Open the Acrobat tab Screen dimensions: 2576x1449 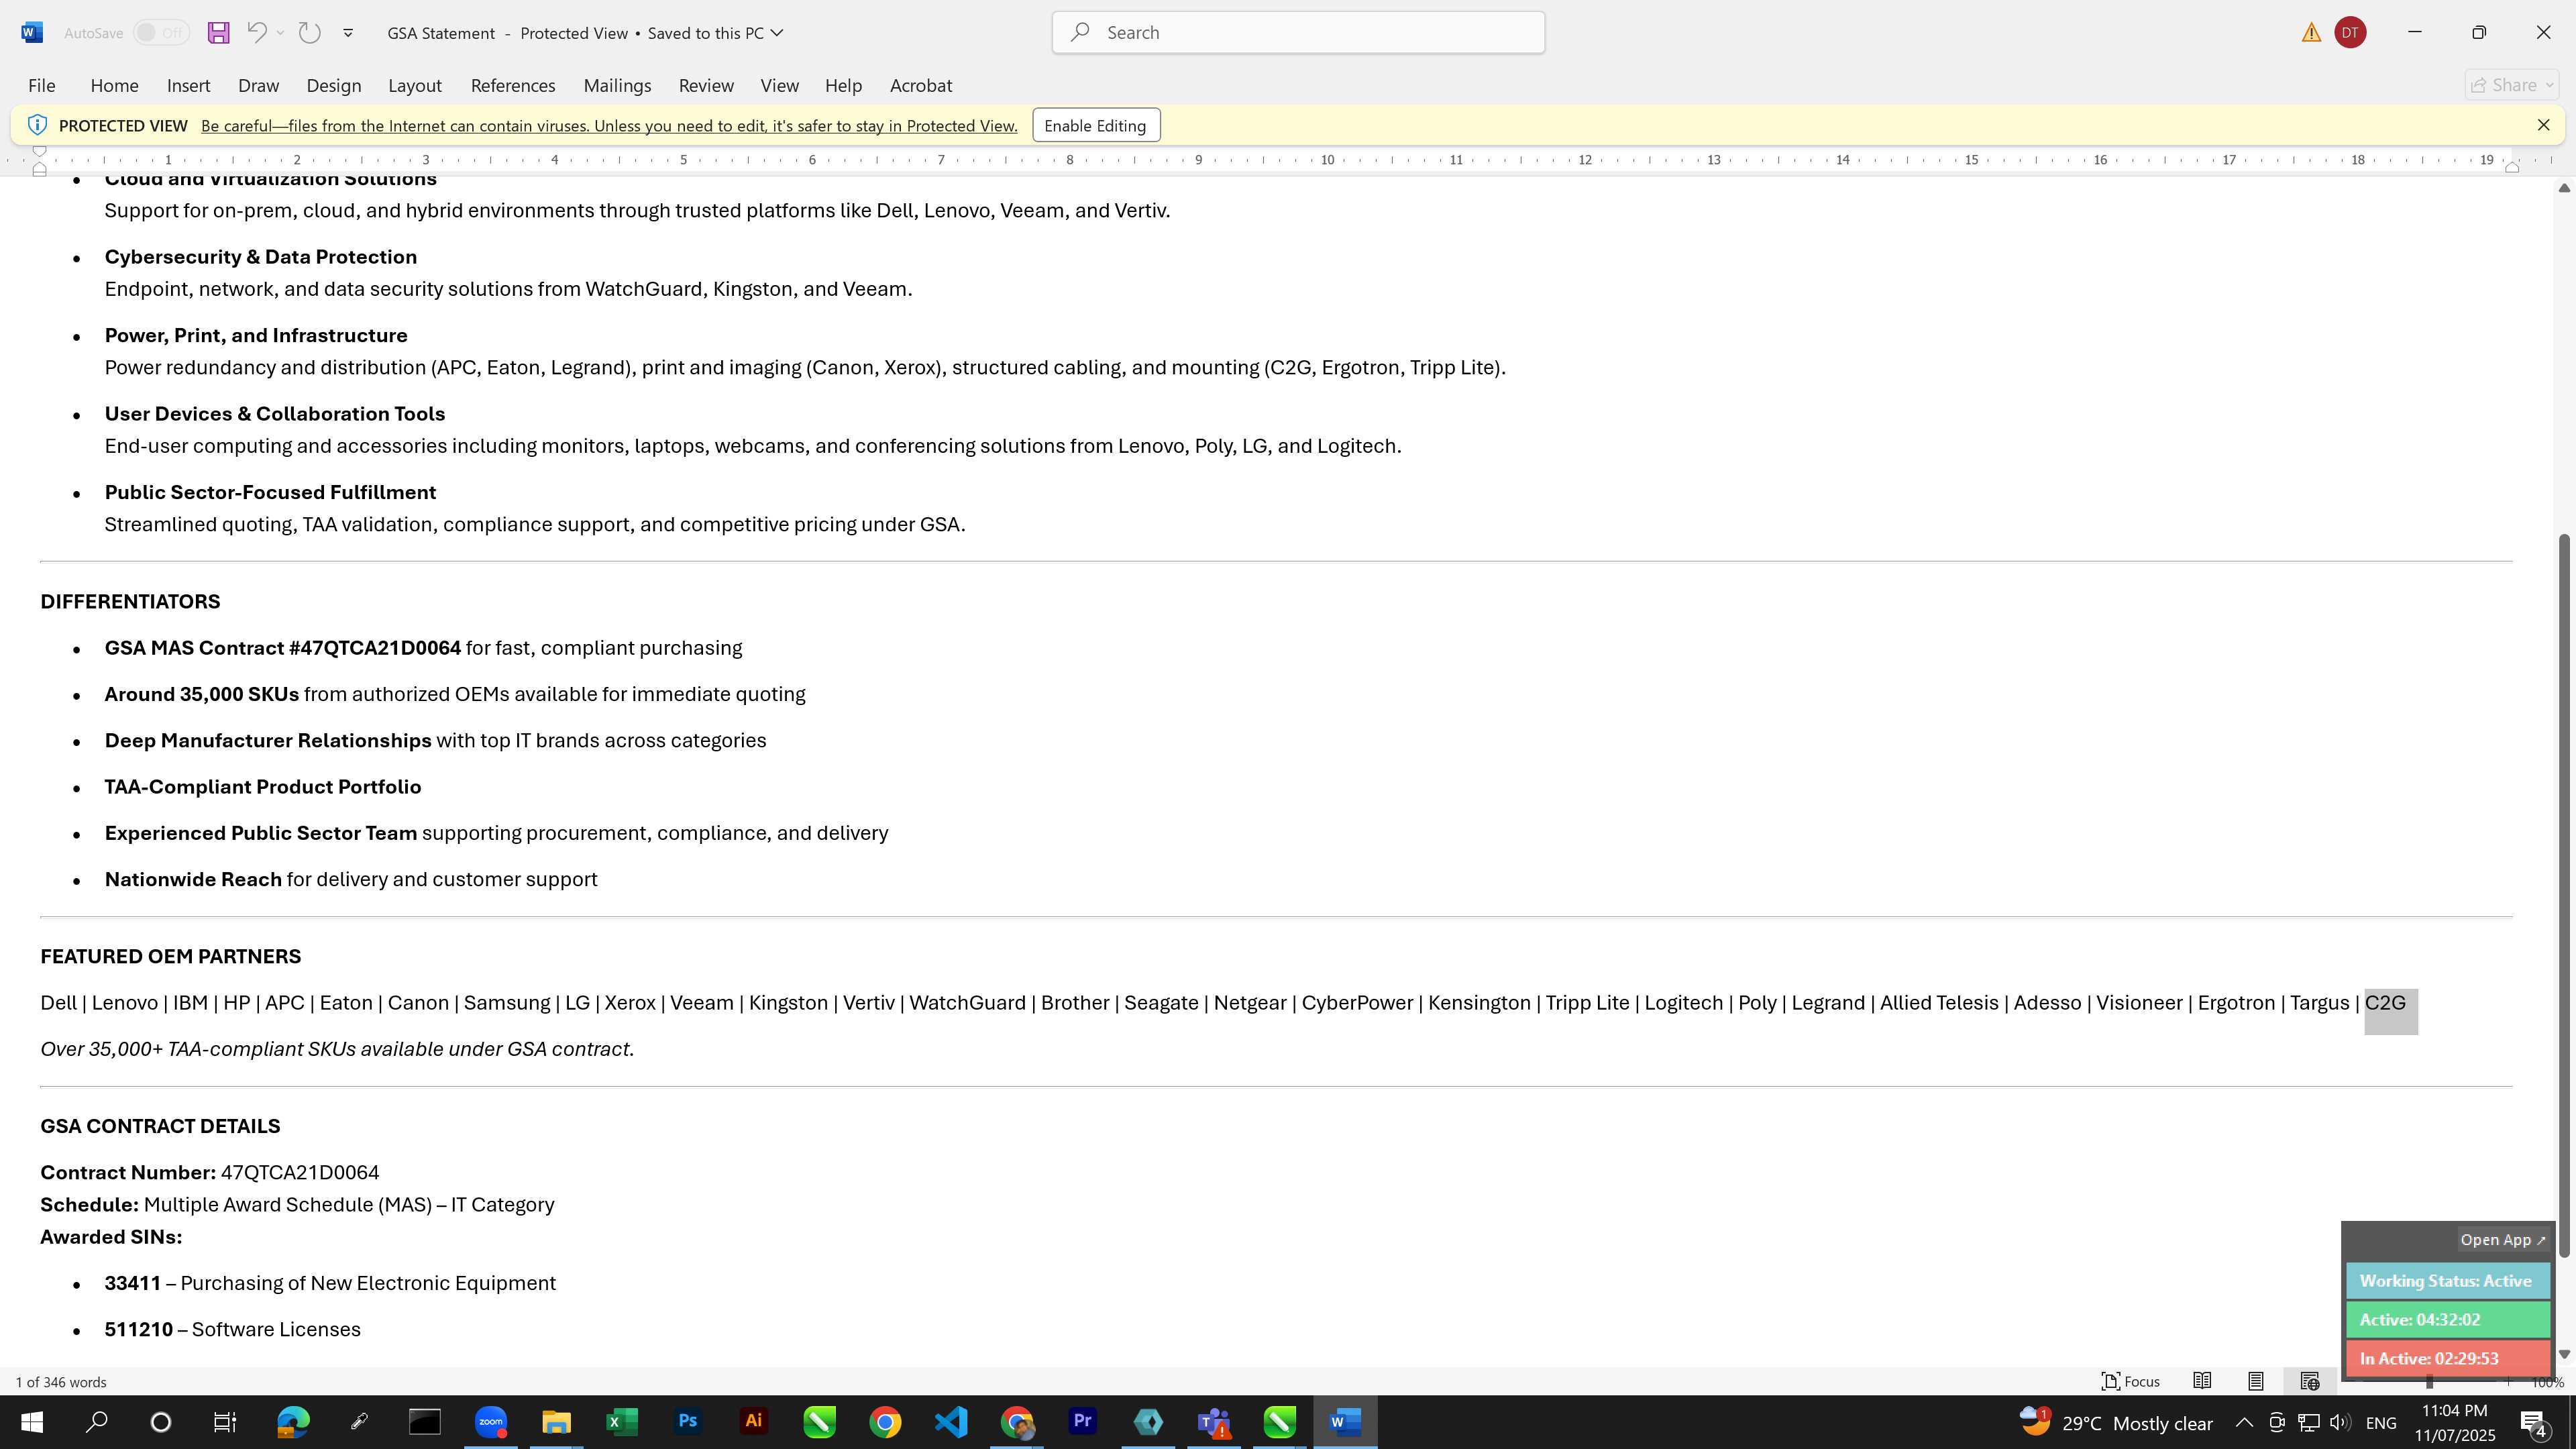[x=920, y=85]
